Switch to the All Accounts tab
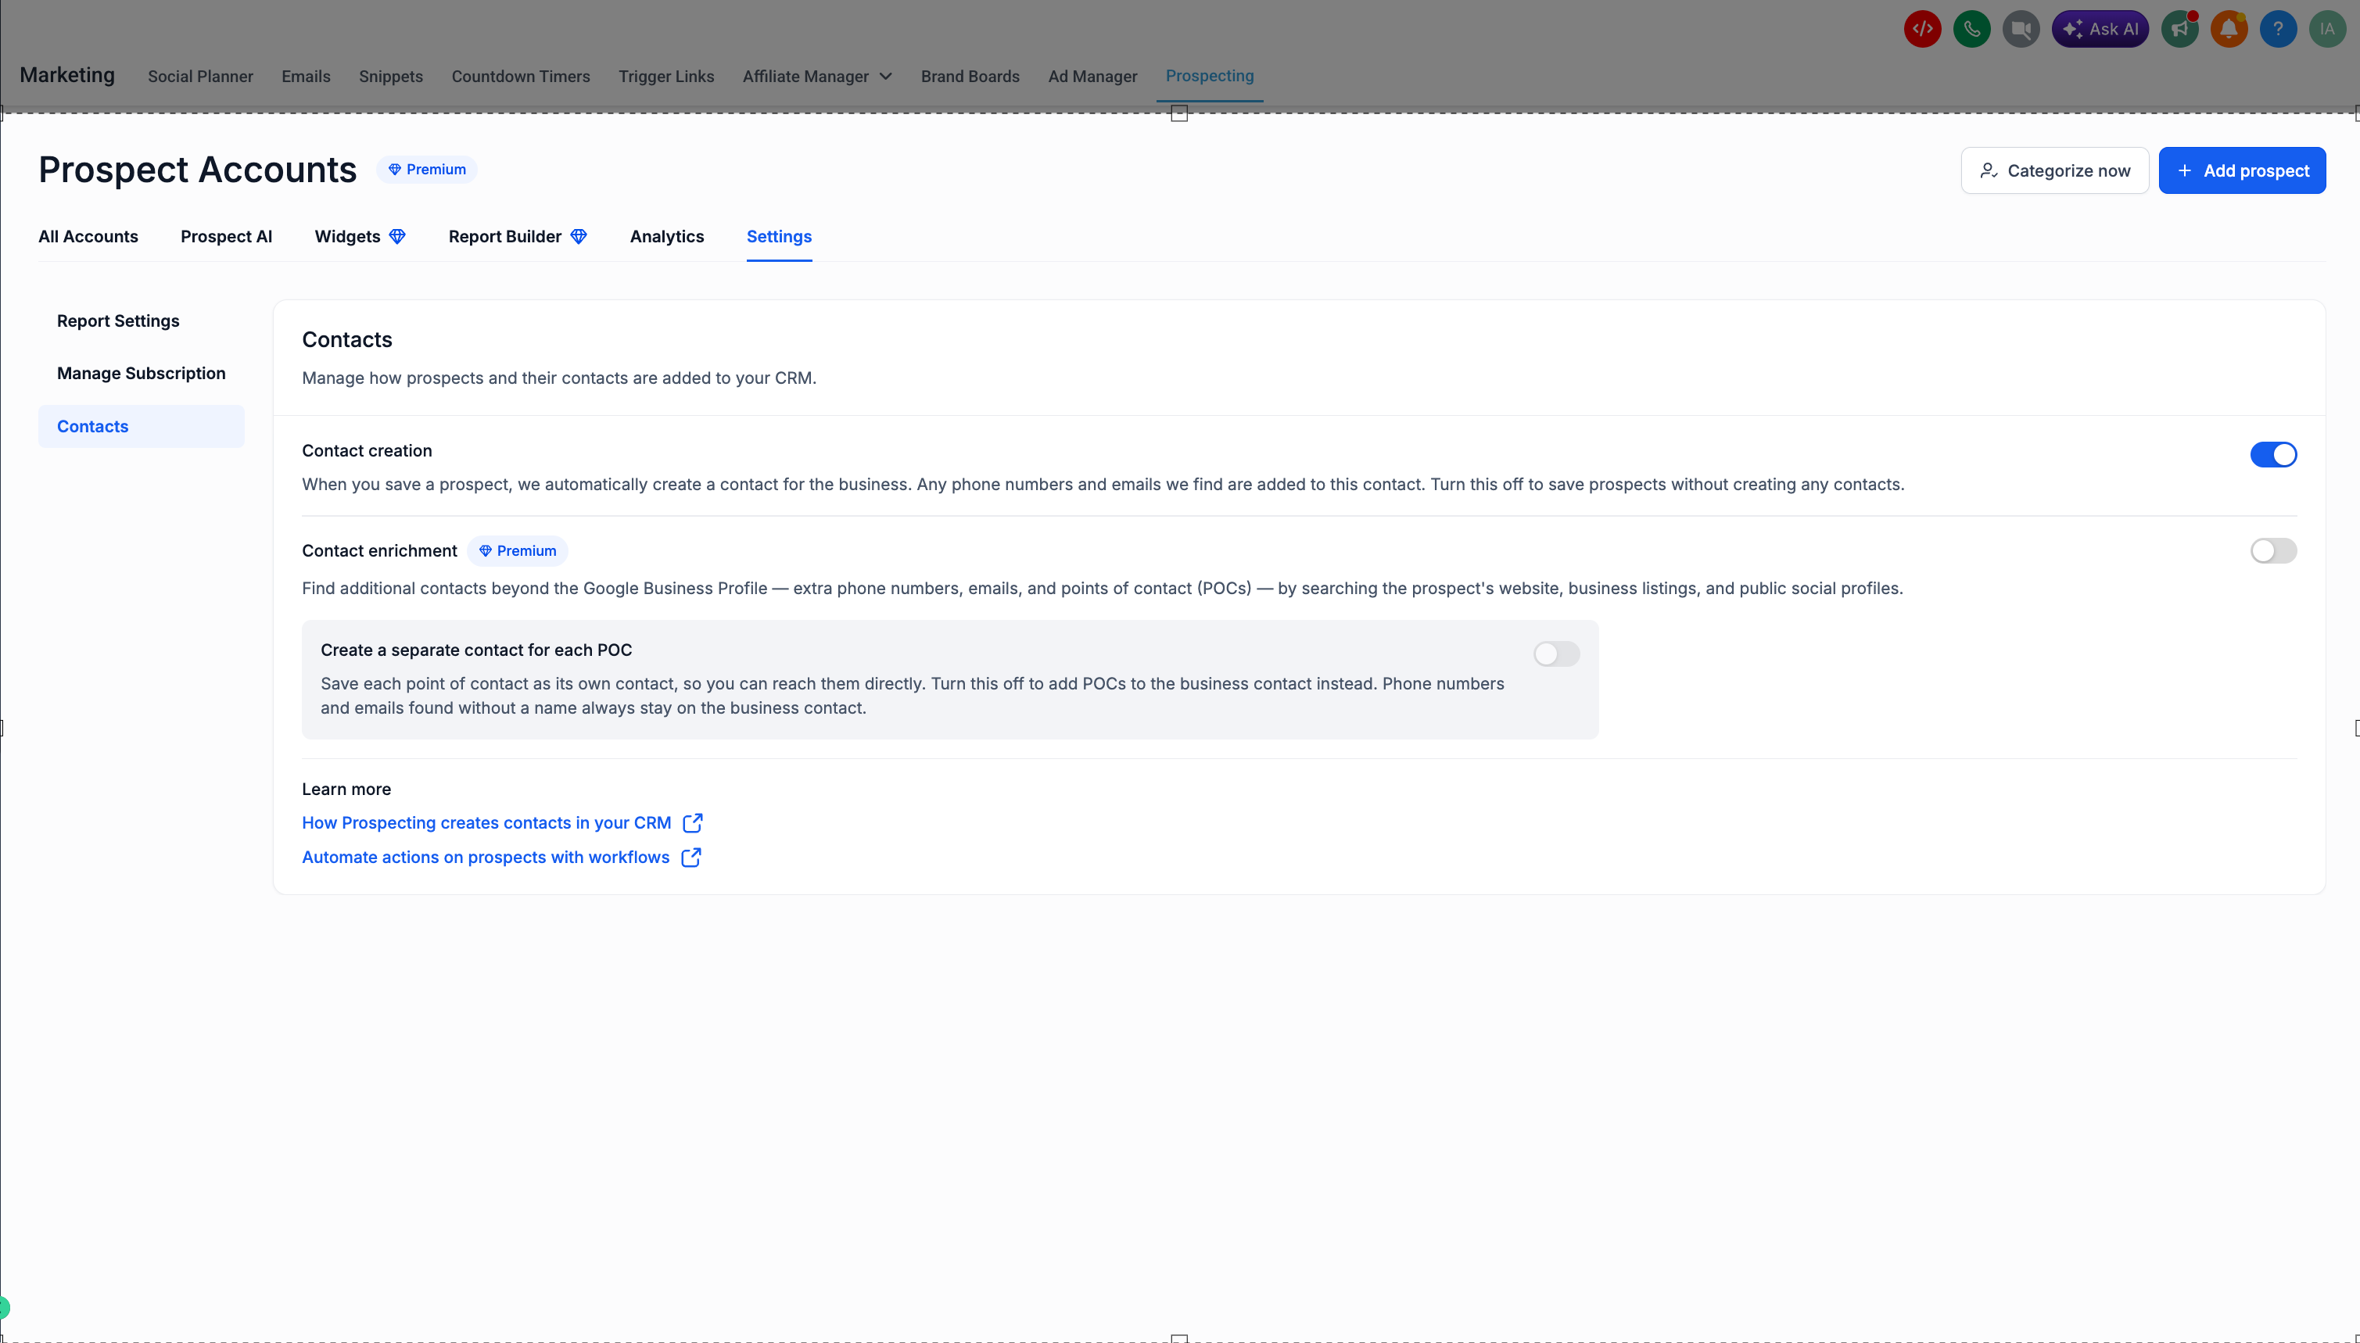This screenshot has height=1343, width=2360. tap(88, 236)
